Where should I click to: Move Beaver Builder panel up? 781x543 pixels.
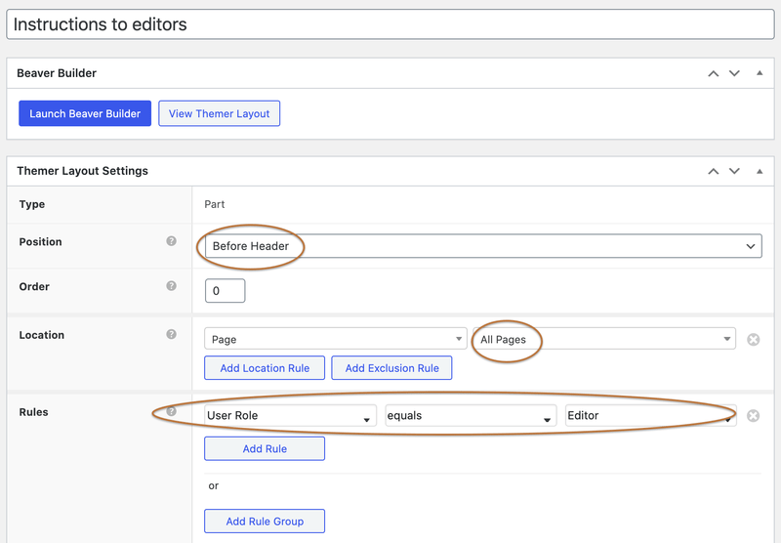(x=714, y=73)
